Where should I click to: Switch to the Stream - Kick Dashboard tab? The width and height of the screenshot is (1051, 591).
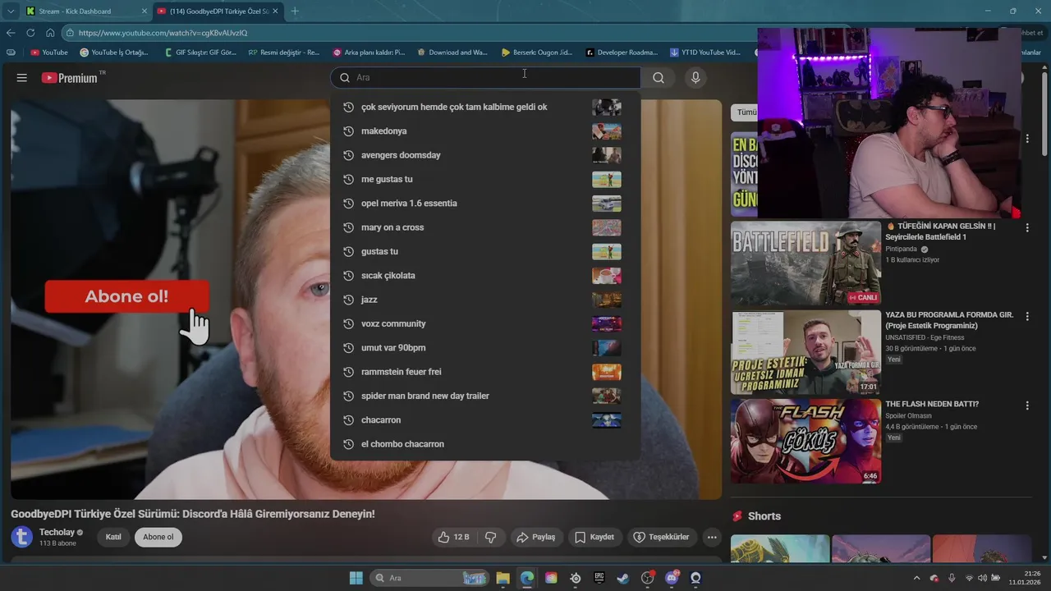(x=86, y=11)
